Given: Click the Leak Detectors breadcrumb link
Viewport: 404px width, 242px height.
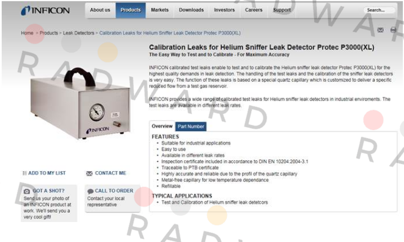Looking at the screenshot, I should pos(79,33).
